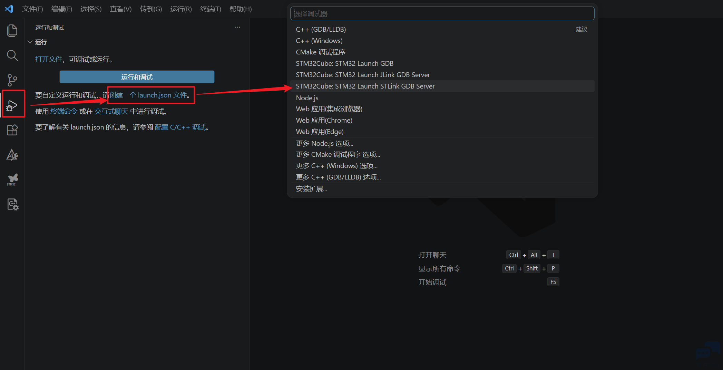Select STM32Cube: STM32 Launch GDB
The image size is (723, 370).
click(442, 63)
